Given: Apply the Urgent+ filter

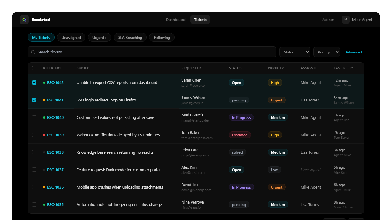Looking at the screenshot, I should [x=100, y=37].
